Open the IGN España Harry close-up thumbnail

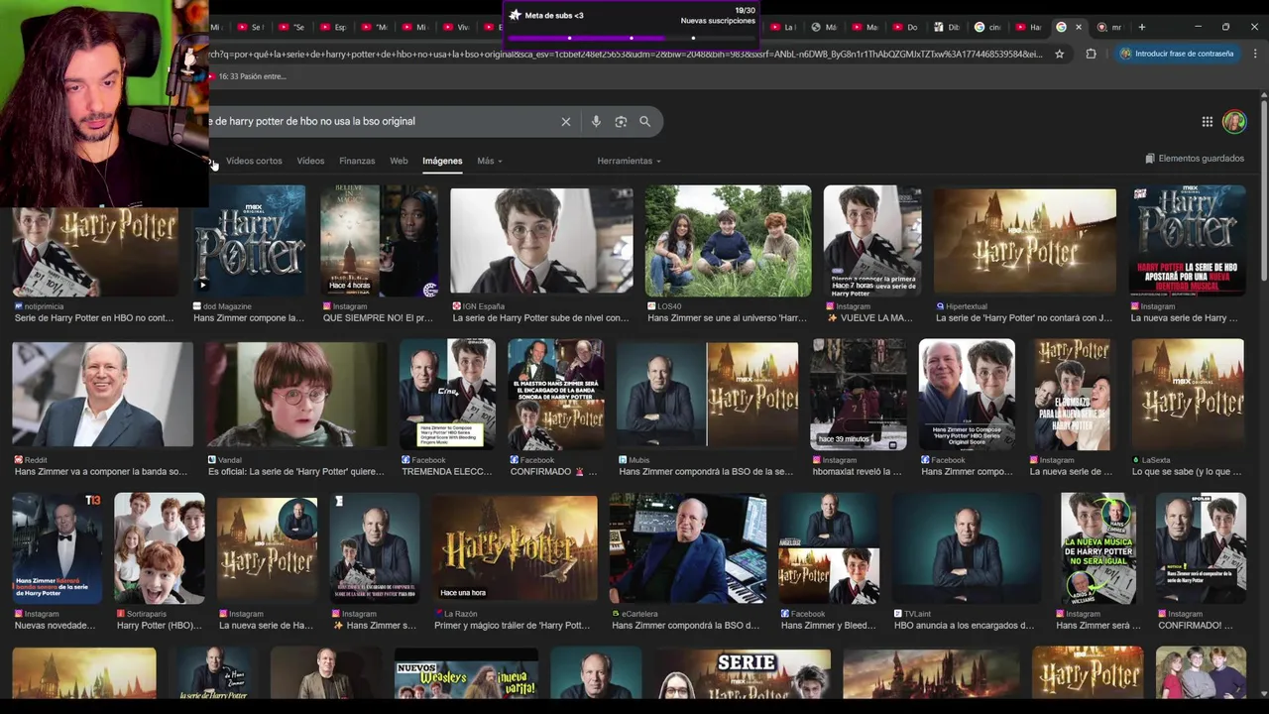(541, 241)
